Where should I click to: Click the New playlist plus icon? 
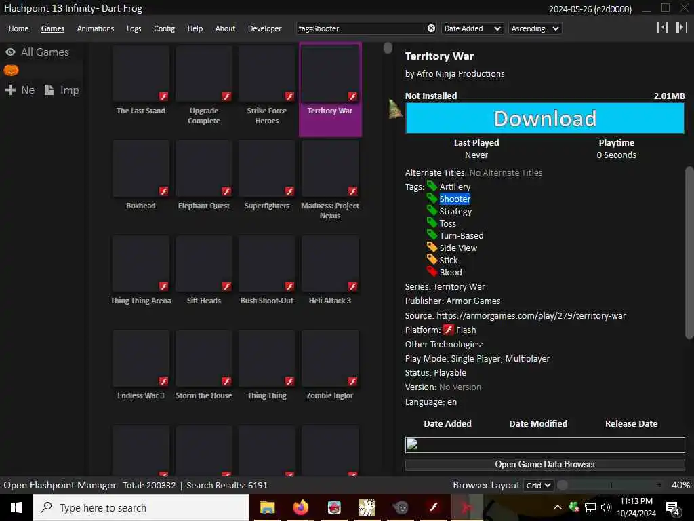pyautogui.click(x=11, y=90)
